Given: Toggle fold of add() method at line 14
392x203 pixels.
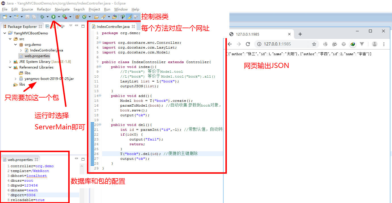Looking at the screenshot, I should [x=99, y=96].
